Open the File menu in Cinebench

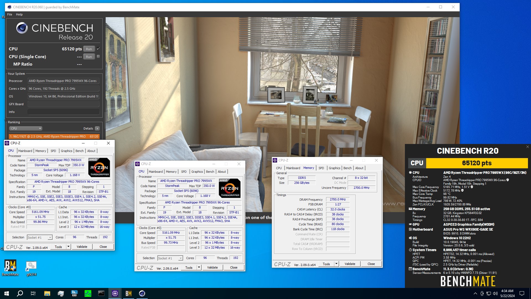pyautogui.click(x=10, y=14)
